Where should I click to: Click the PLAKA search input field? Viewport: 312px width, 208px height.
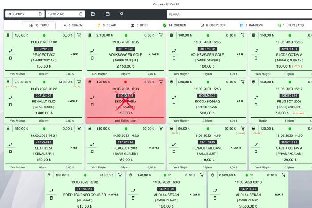(x=239, y=14)
